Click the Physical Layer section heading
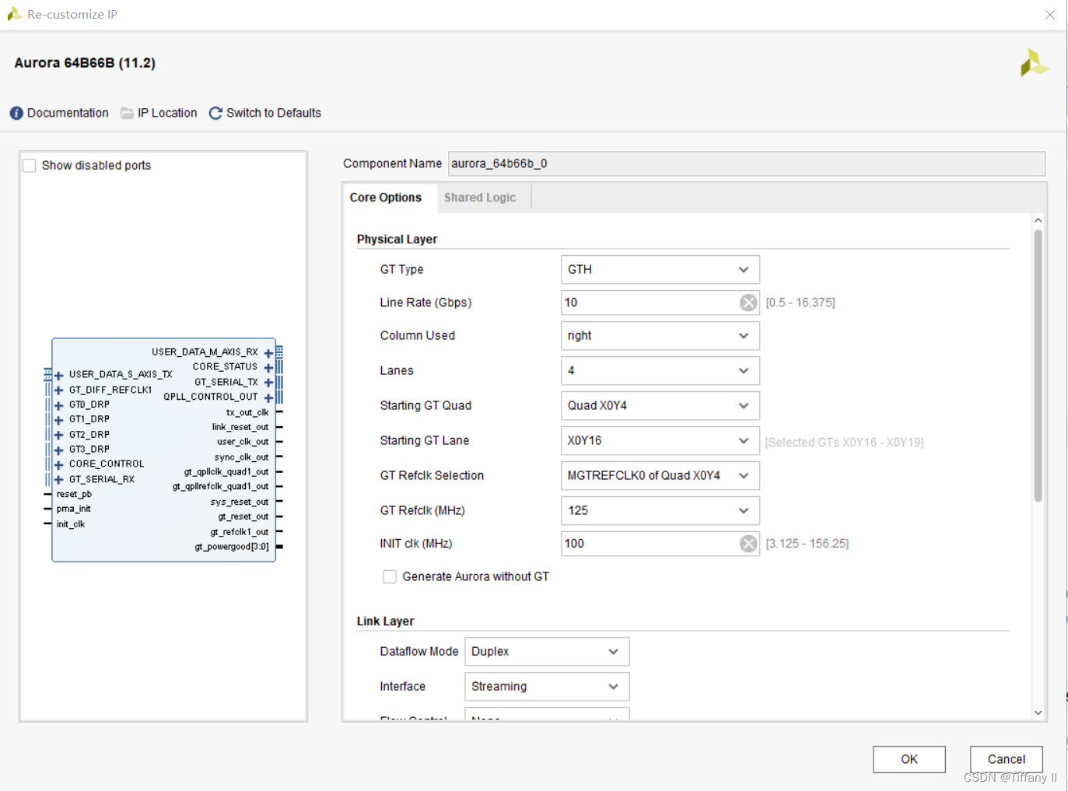1068x791 pixels. click(397, 240)
